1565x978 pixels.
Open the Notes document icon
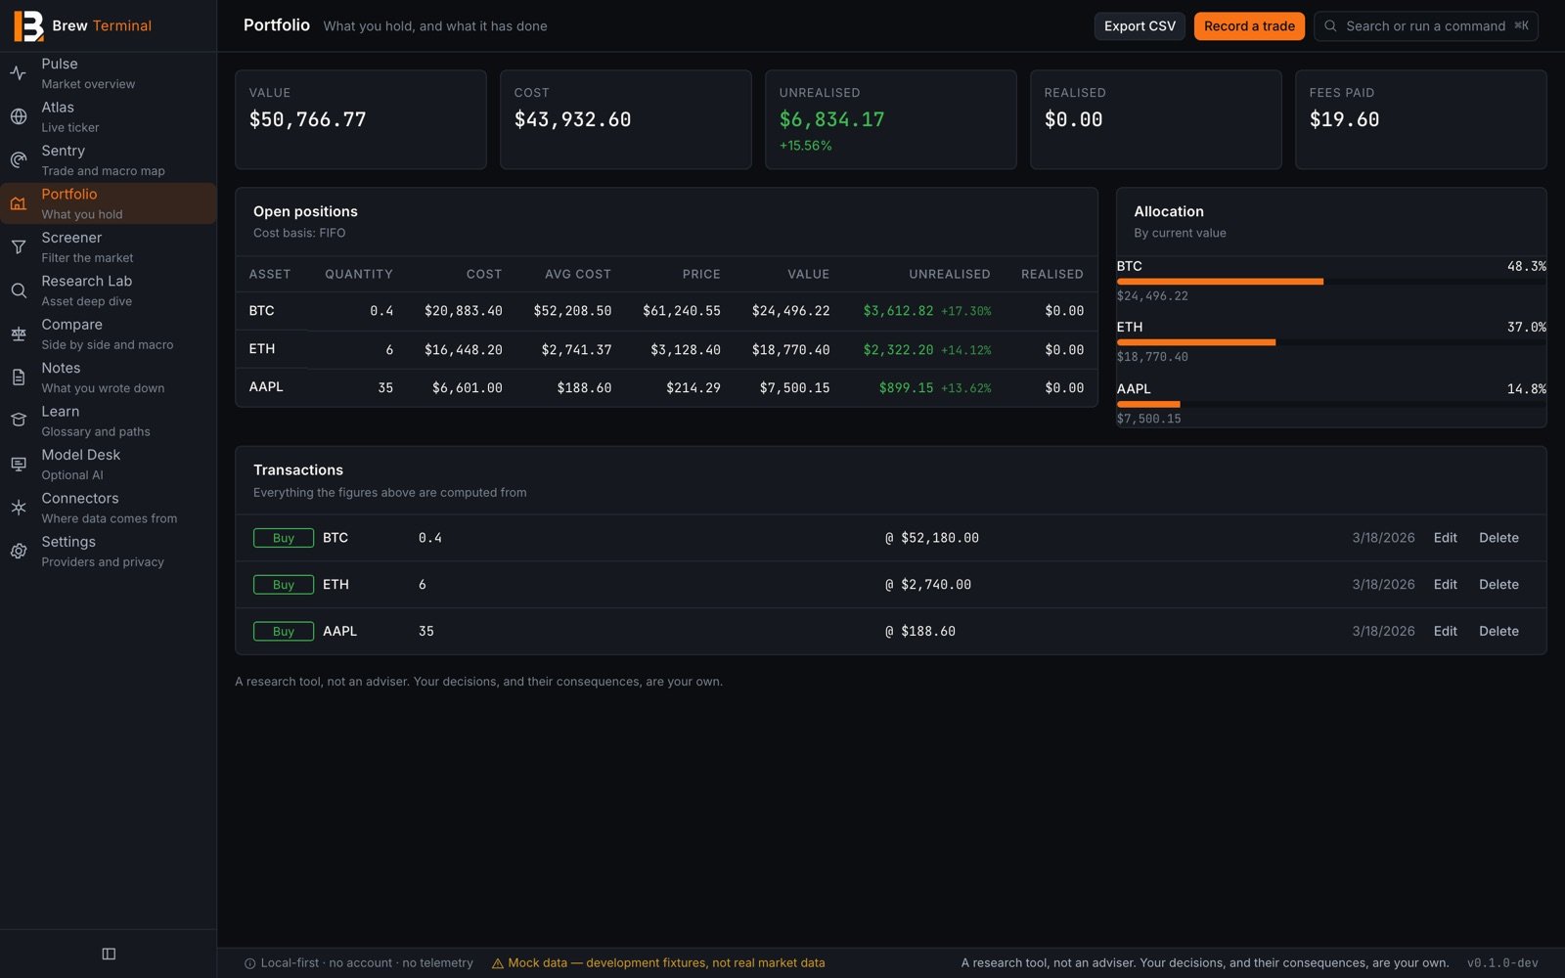point(19,378)
